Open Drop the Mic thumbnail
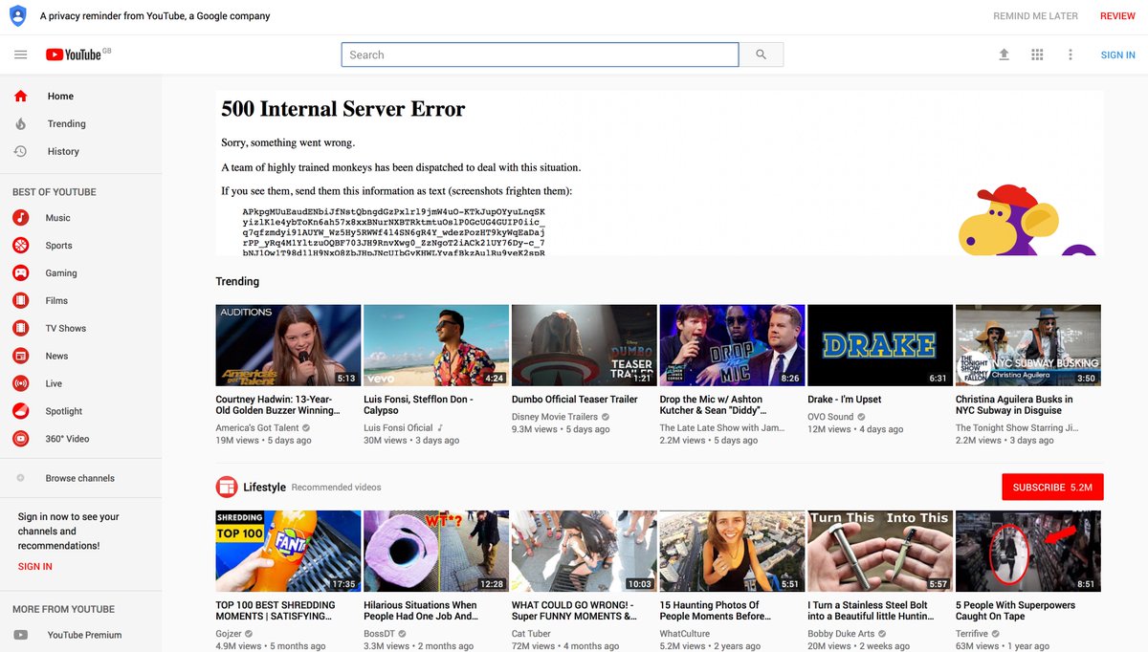The width and height of the screenshot is (1148, 652). click(732, 345)
